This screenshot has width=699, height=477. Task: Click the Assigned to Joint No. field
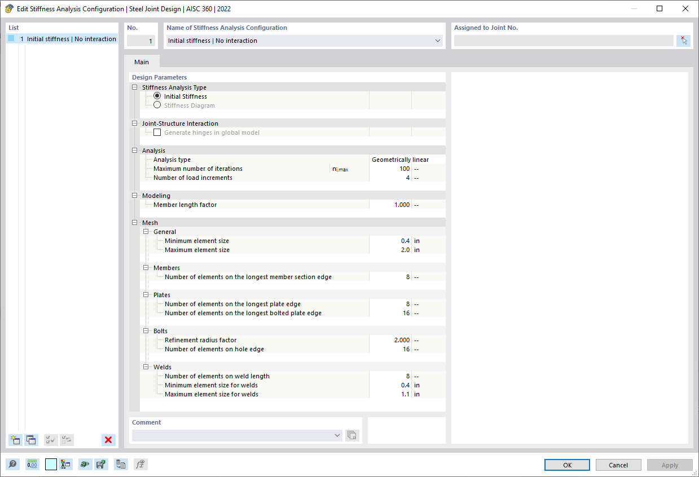click(564, 41)
